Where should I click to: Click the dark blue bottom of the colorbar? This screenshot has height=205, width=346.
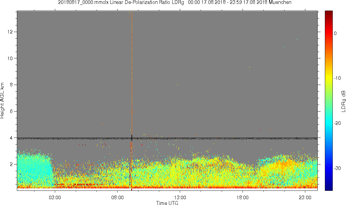pyautogui.click(x=329, y=187)
